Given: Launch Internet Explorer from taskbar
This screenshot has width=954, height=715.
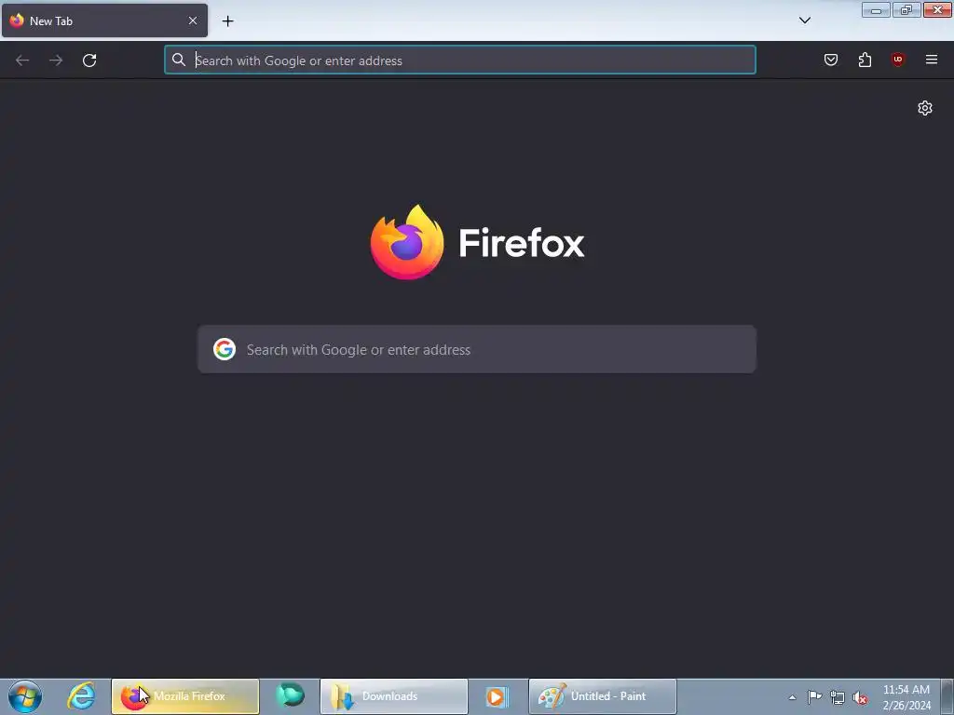Looking at the screenshot, I should pyautogui.click(x=81, y=696).
